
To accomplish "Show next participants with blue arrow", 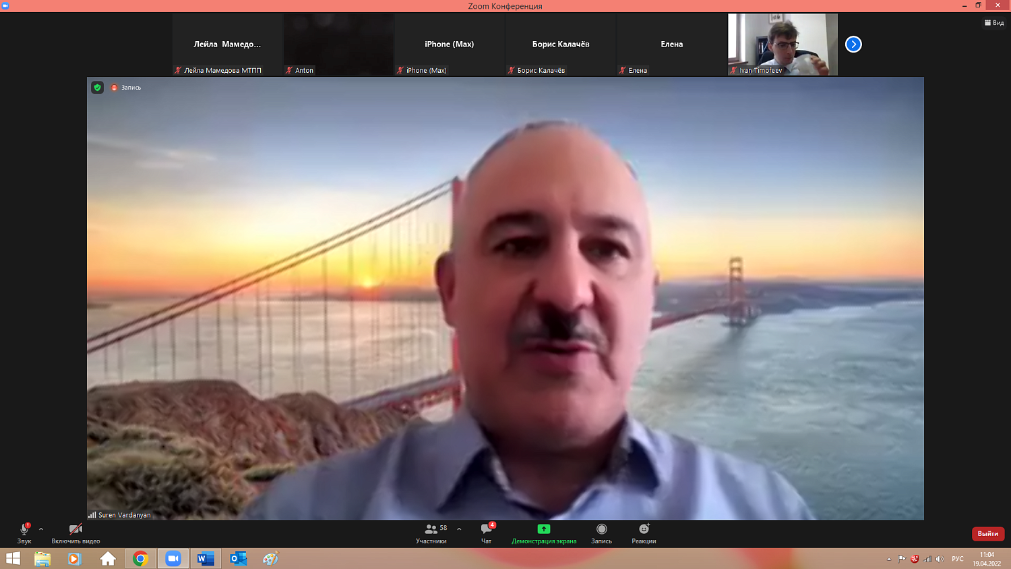I will click(853, 44).
